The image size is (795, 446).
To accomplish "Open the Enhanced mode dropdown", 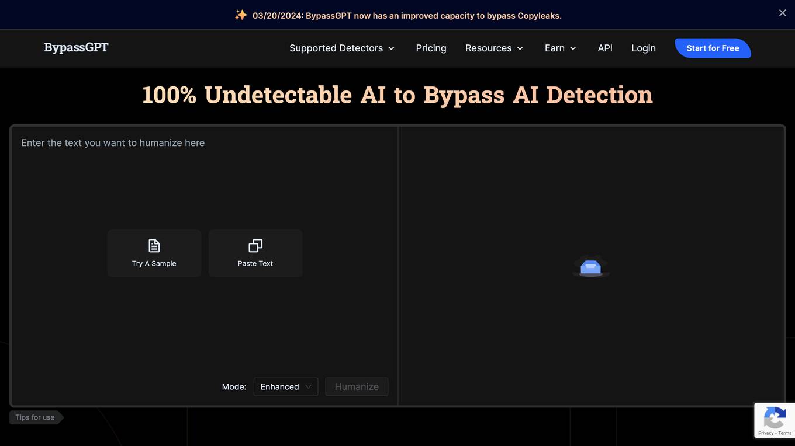I will [286, 386].
